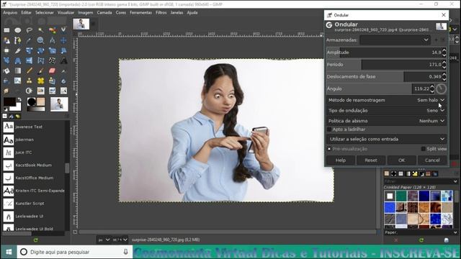
Task: Open the 'Paper' tag dropdown below patterns
Action: pos(421,232)
